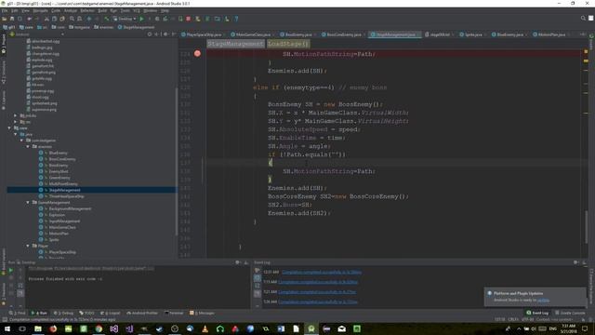Click the project tree vertical scrollbar
595x335 pixels.
click(x=177, y=161)
